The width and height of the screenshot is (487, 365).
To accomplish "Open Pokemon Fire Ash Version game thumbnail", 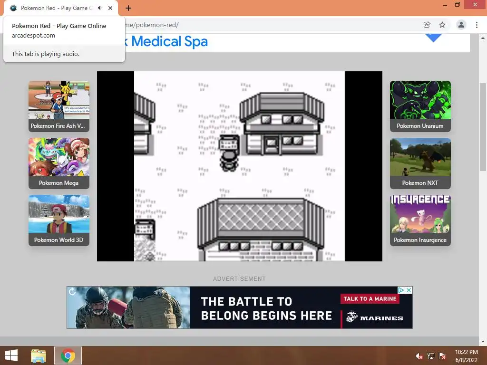I will [x=59, y=106].
